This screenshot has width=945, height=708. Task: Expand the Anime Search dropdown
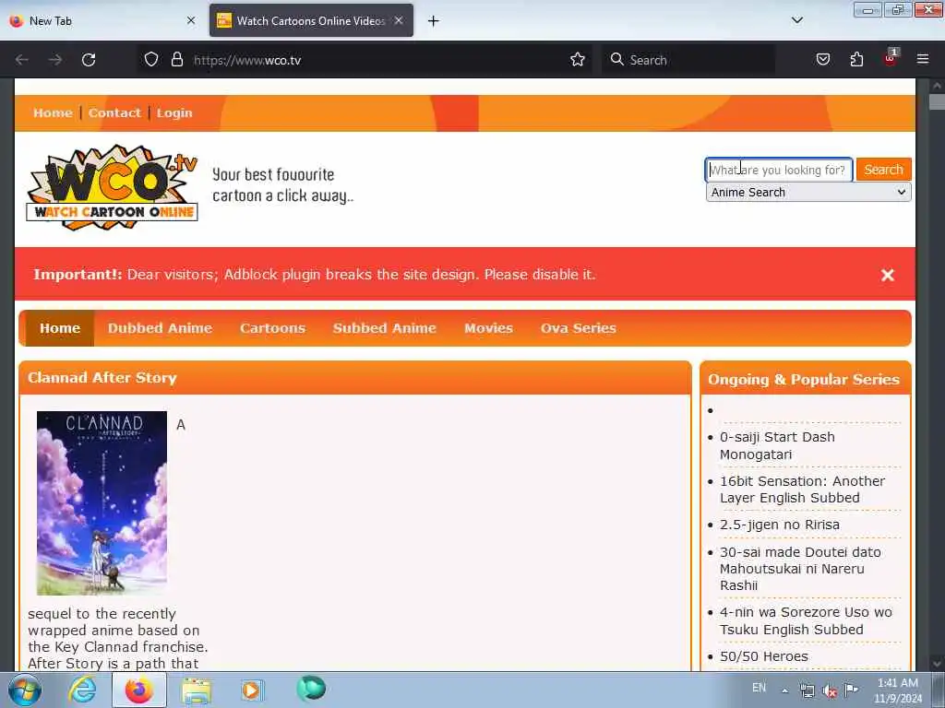(x=808, y=192)
